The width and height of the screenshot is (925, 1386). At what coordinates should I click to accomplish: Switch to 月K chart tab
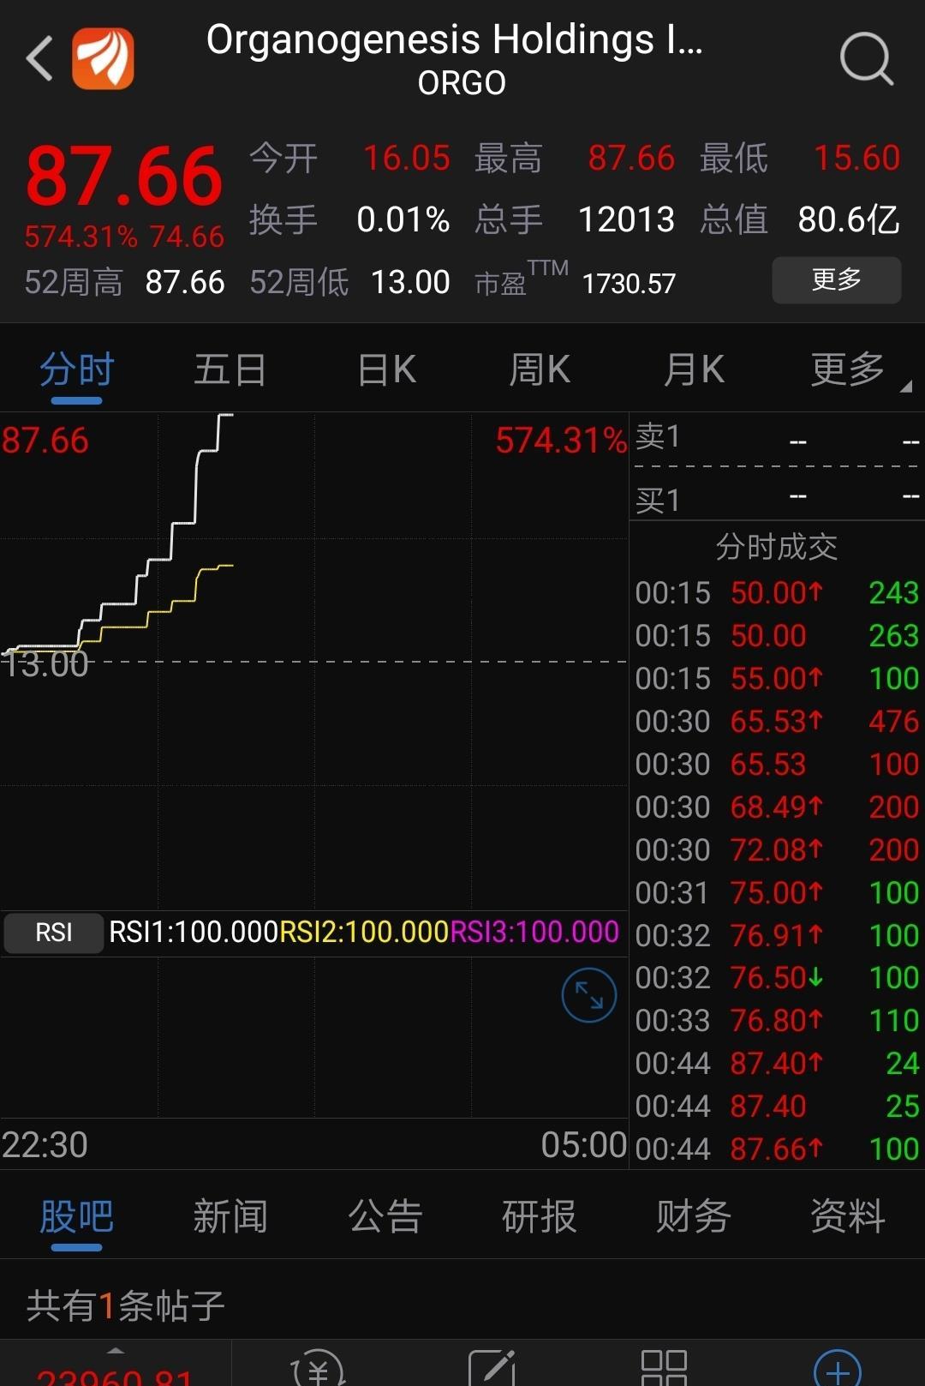[x=694, y=370]
